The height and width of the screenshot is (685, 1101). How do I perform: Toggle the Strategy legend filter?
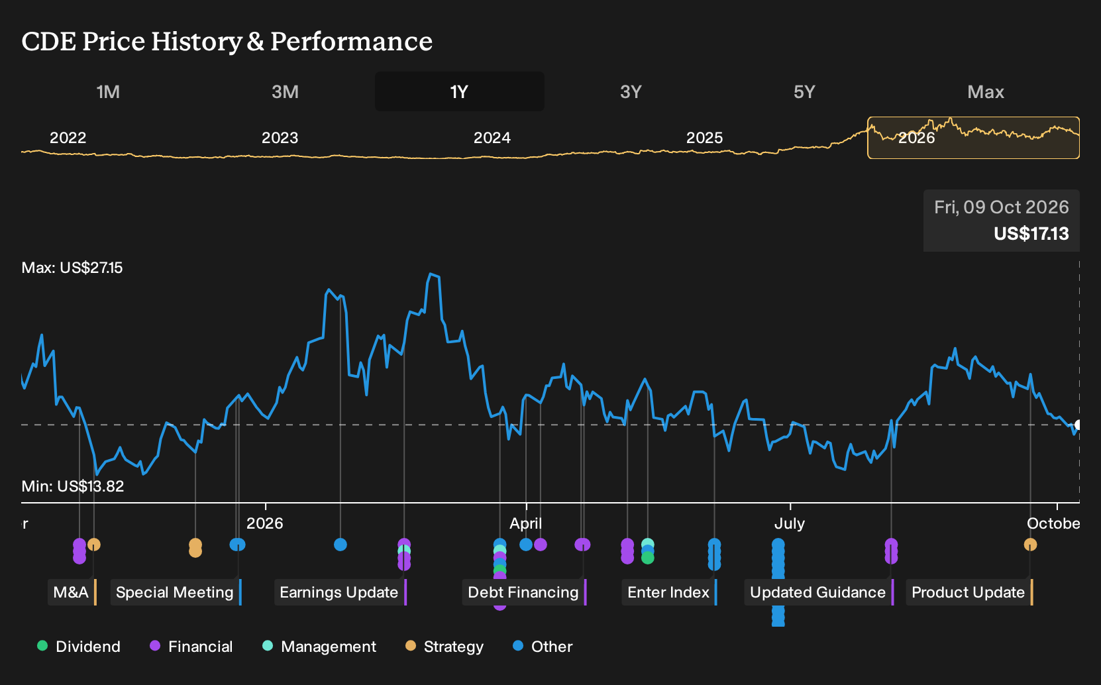tap(445, 647)
